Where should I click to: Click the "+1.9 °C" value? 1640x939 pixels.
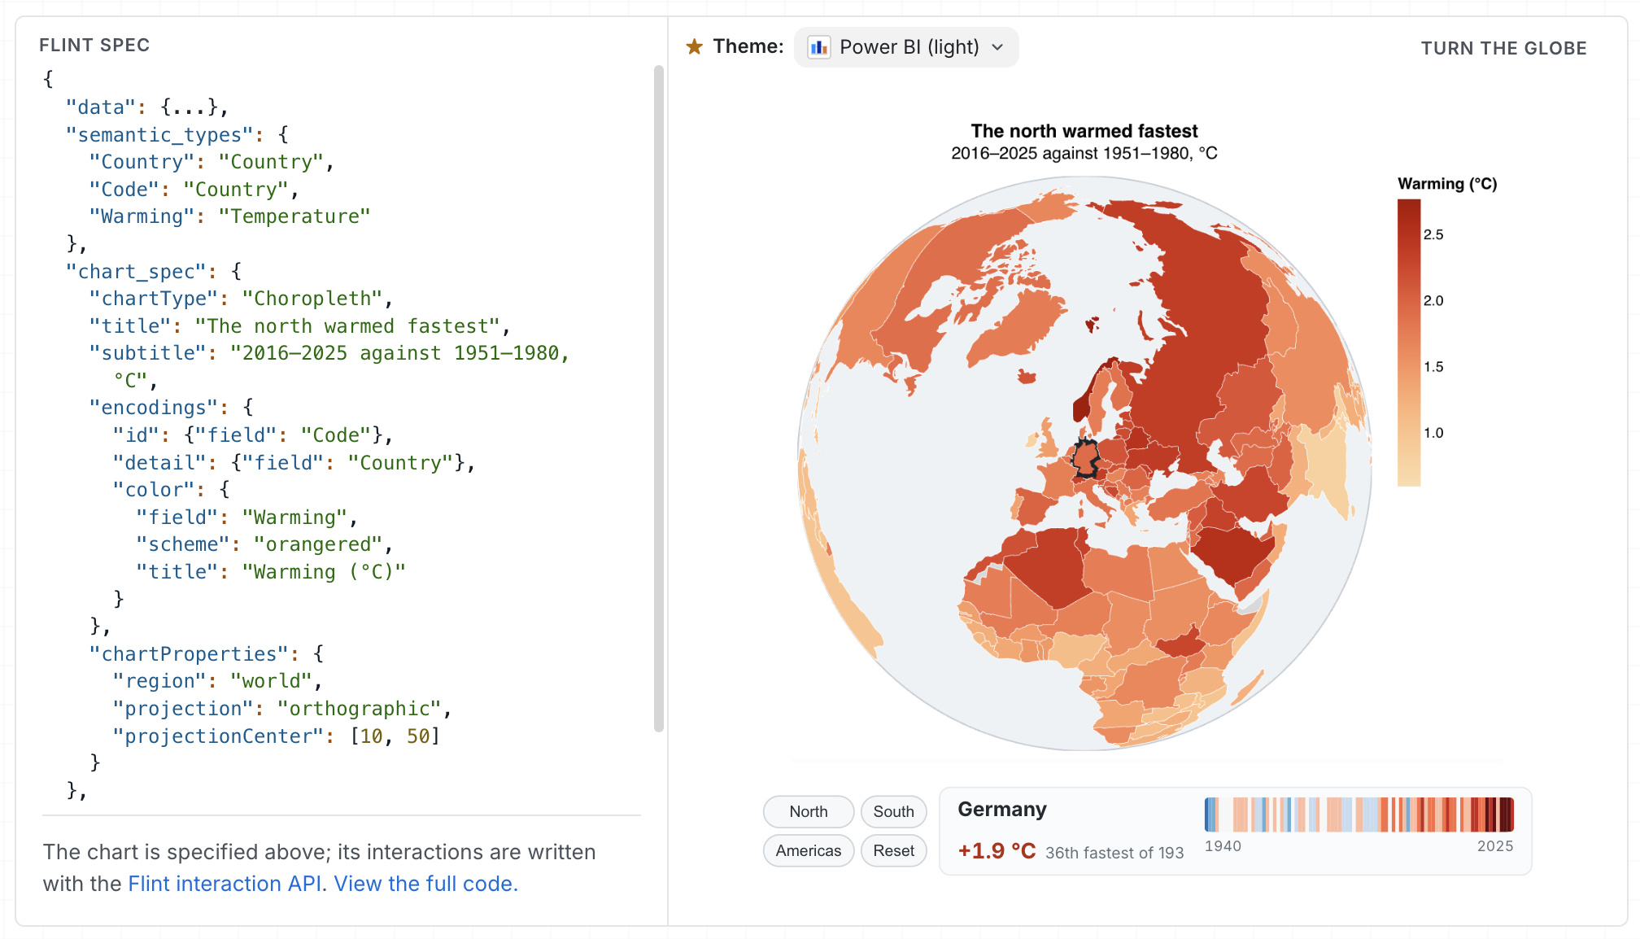[997, 851]
